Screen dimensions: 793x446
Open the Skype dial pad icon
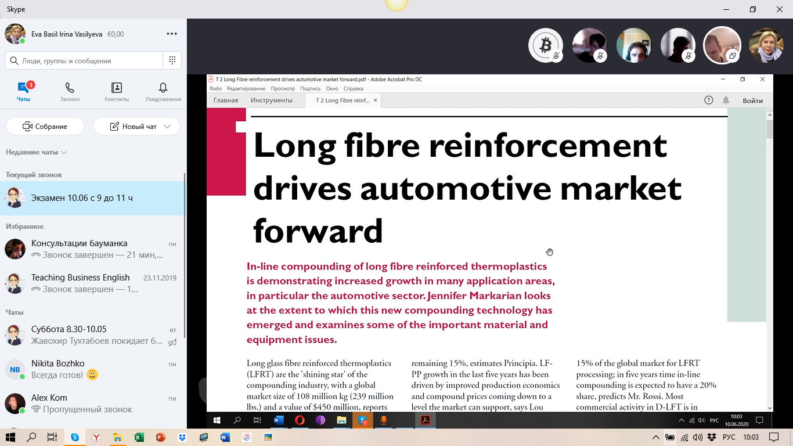click(172, 60)
